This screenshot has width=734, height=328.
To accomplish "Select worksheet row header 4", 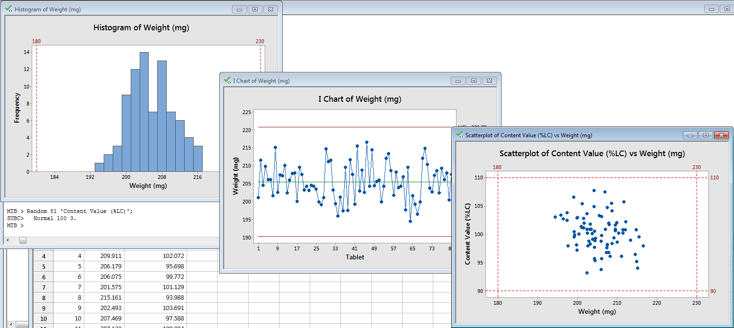I will tap(43, 256).
